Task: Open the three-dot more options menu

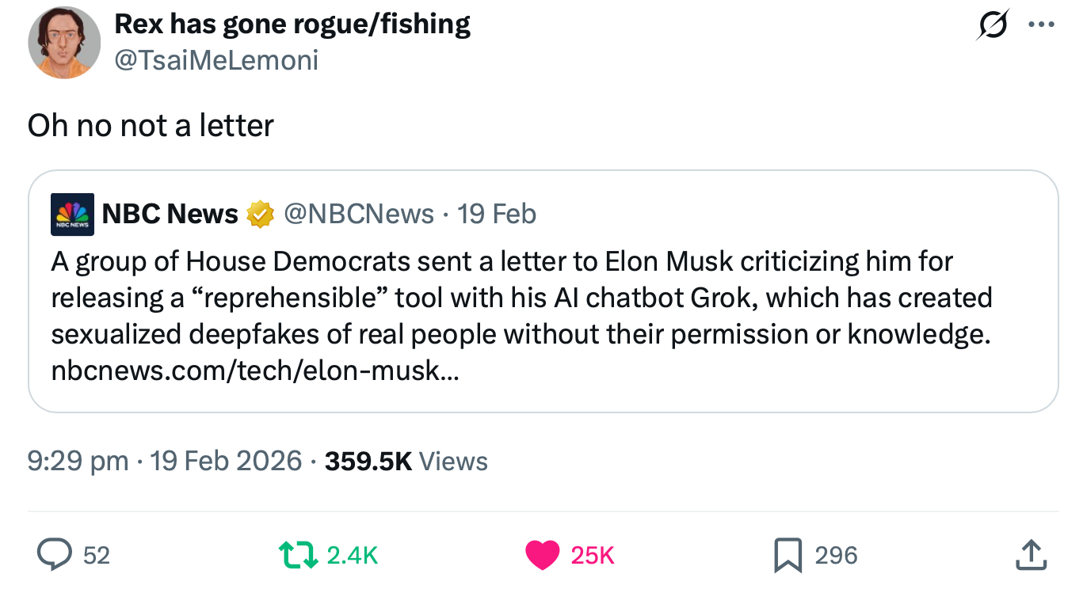Action: click(1041, 25)
